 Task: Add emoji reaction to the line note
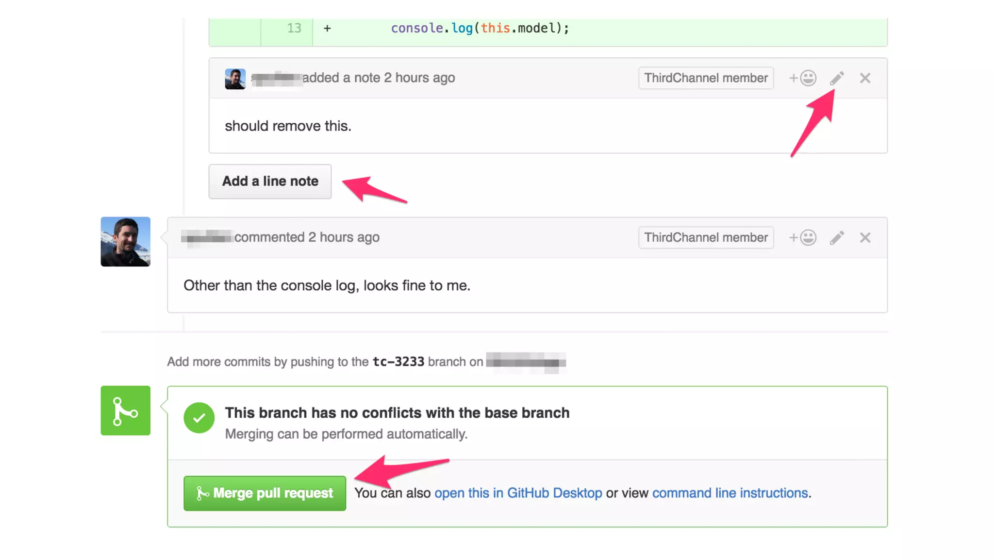coord(803,78)
